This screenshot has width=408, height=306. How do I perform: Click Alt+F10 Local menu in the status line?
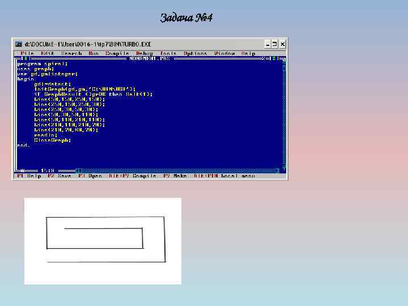point(224,176)
